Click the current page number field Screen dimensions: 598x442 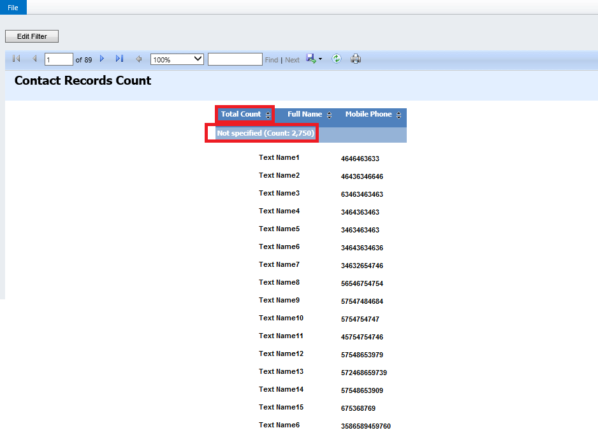pos(59,59)
